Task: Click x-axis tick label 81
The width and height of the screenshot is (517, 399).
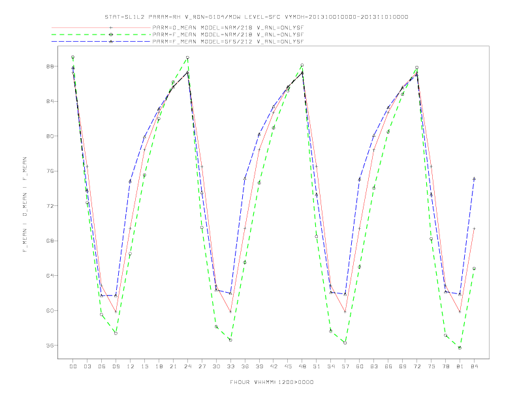Action: click(460, 366)
